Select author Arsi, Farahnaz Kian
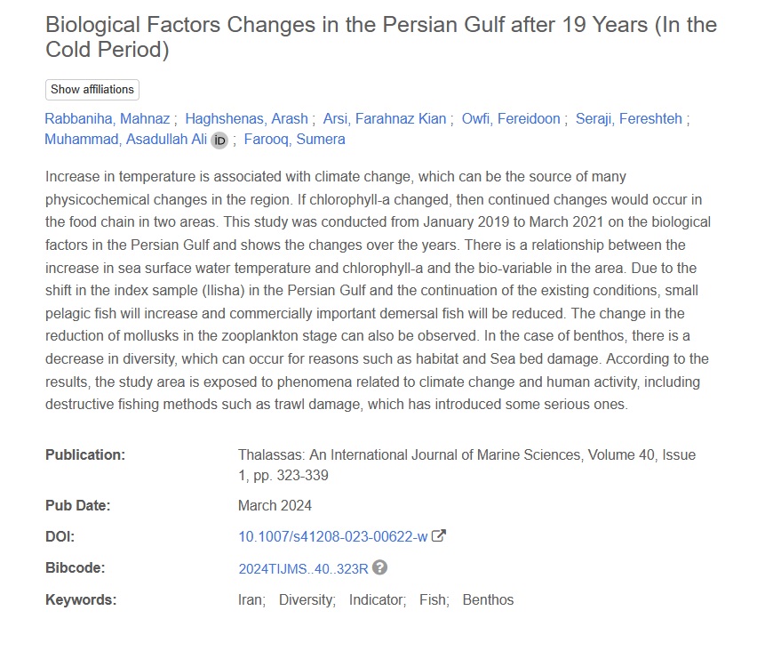Image resolution: width=765 pixels, height=659 pixels. 386,118
